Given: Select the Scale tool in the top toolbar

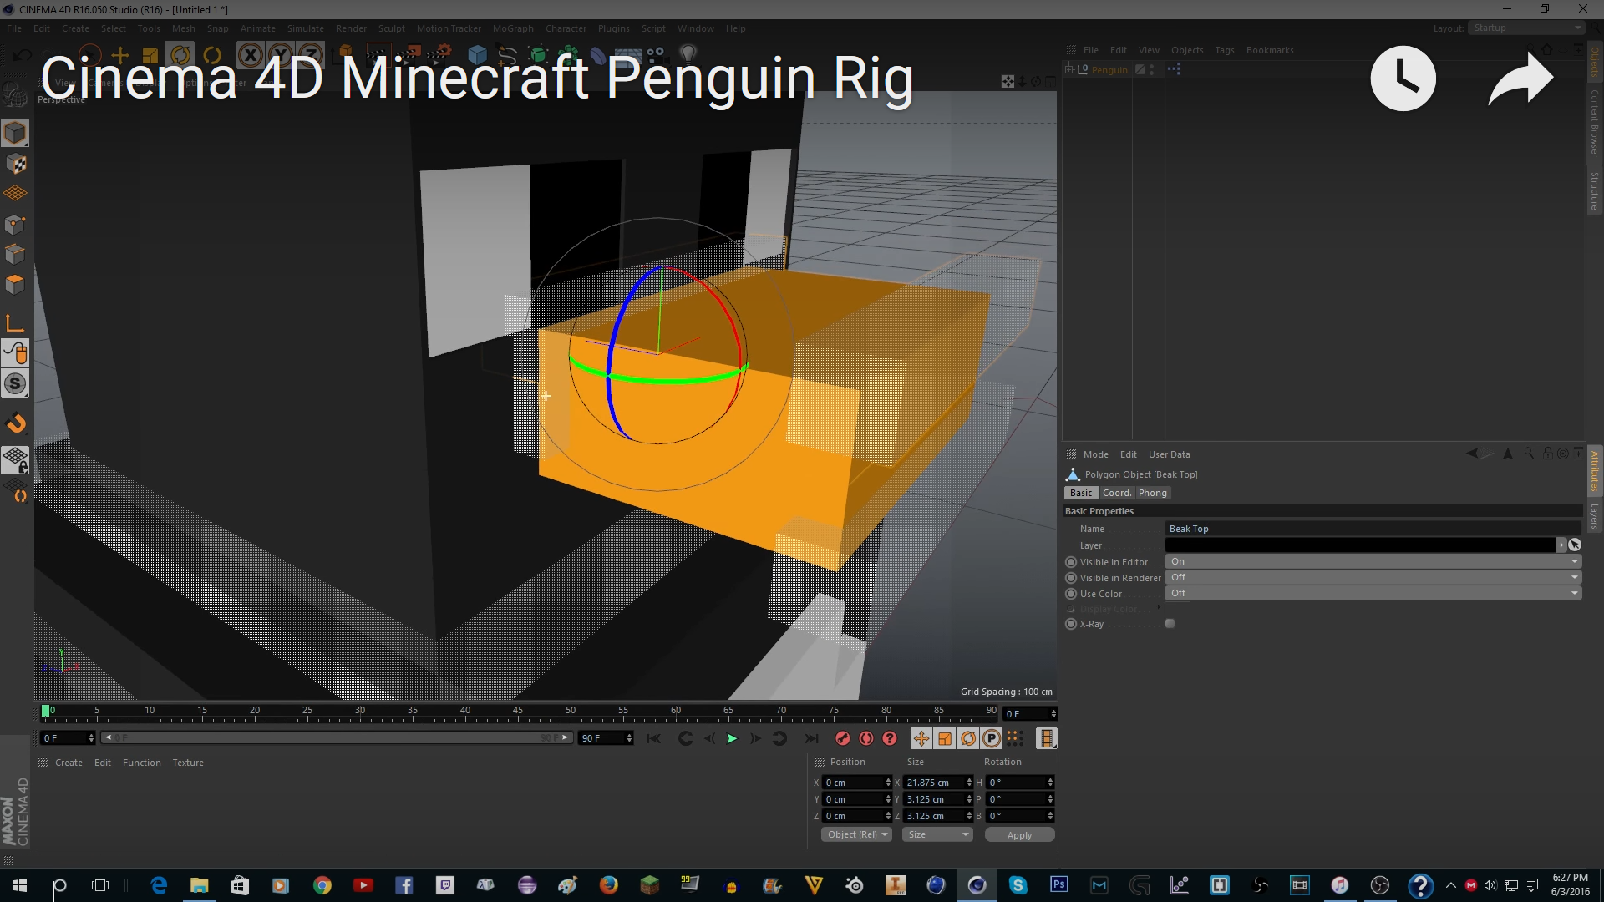Looking at the screenshot, I should [150, 55].
